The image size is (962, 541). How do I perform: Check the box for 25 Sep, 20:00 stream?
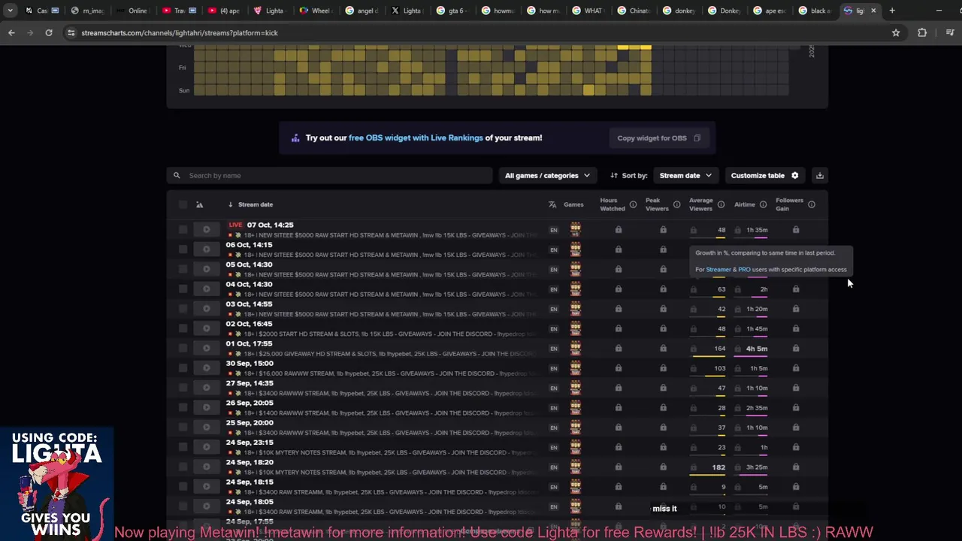(x=183, y=428)
